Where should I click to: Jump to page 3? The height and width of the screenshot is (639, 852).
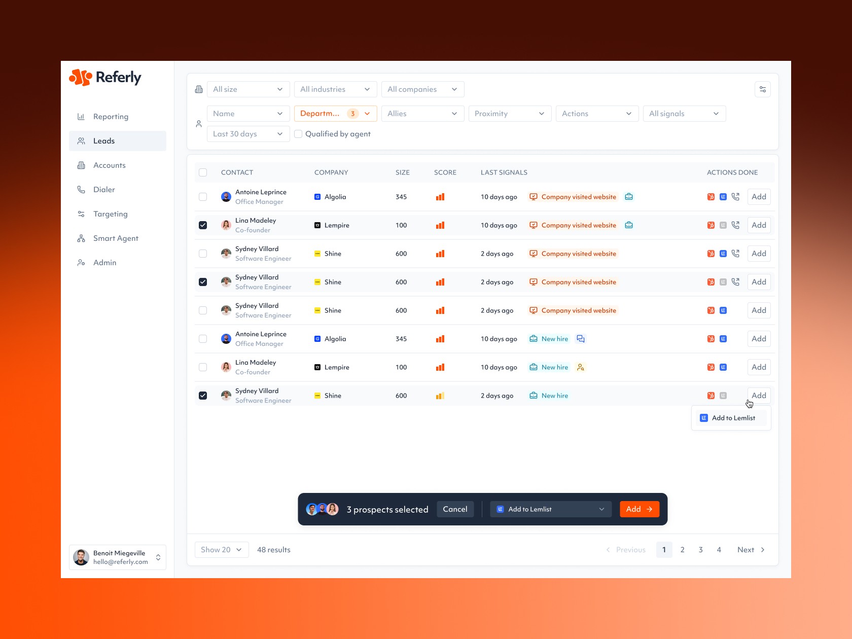[x=701, y=550]
